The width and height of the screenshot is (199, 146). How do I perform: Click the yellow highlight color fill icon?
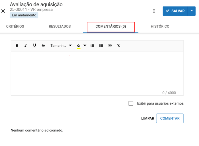coord(78,46)
